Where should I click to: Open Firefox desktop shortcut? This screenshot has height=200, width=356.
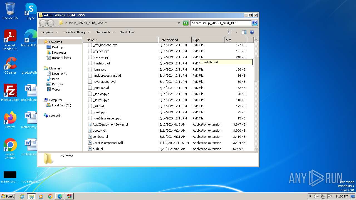coord(10,120)
